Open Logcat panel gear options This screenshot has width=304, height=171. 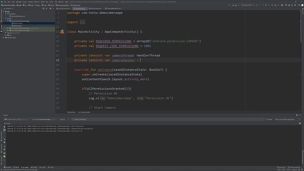[297, 115]
